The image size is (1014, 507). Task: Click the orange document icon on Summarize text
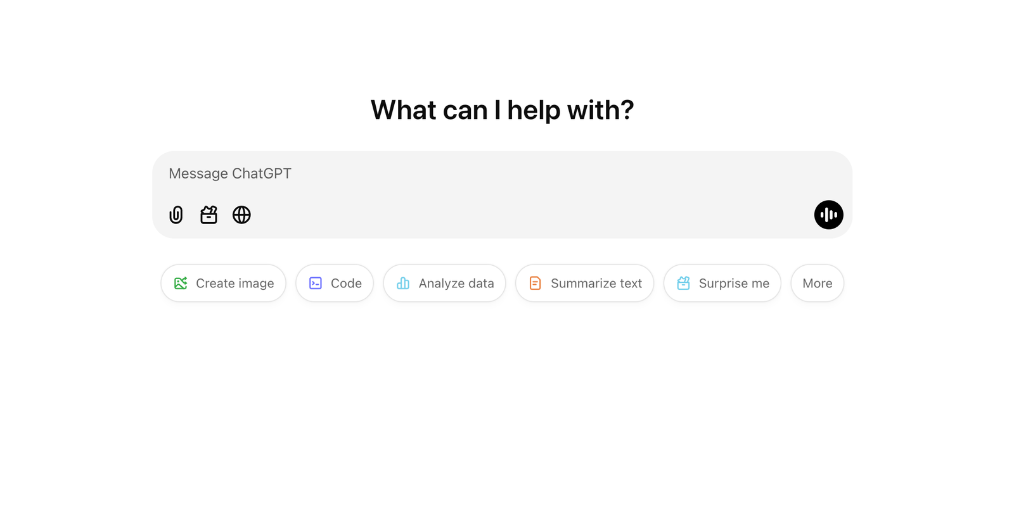[x=536, y=284]
